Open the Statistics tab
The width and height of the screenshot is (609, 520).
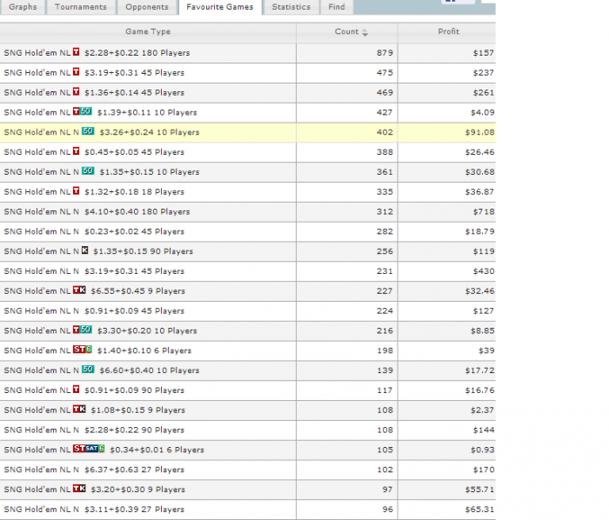(291, 7)
